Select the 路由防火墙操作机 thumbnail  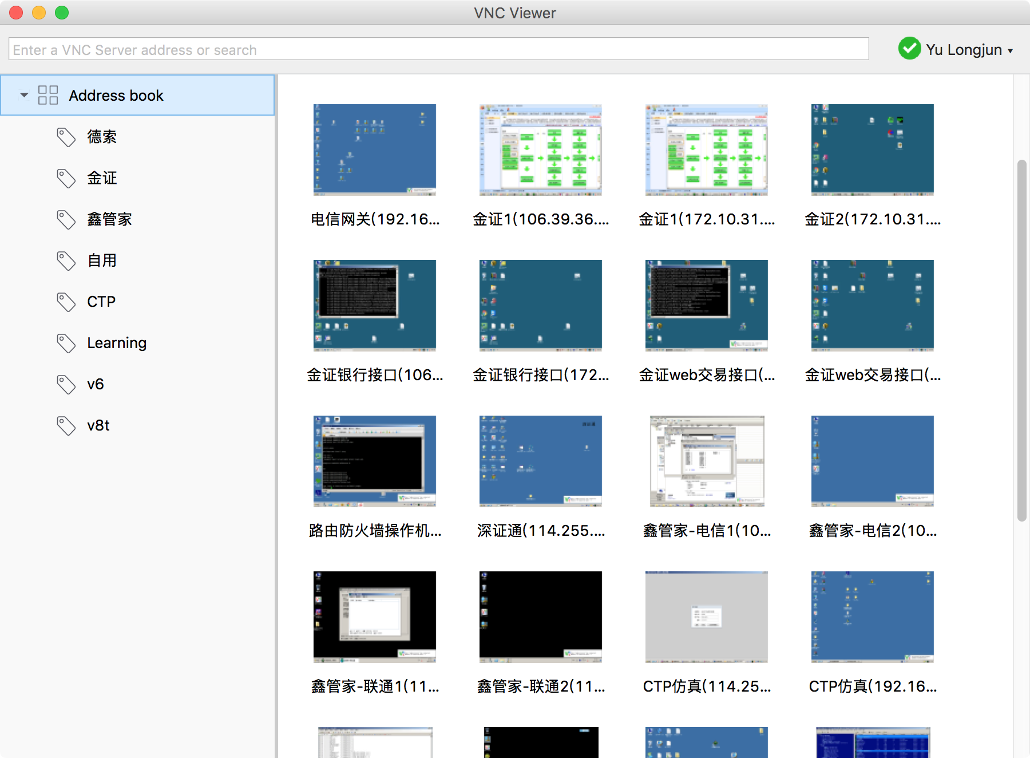(375, 461)
